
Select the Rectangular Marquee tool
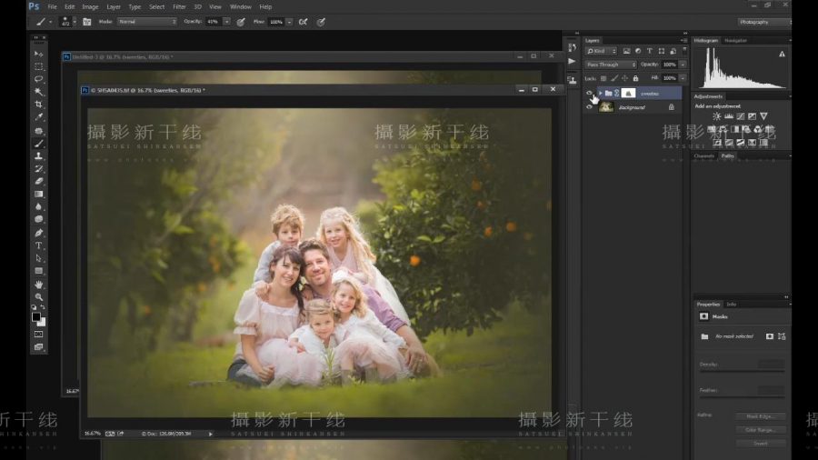coord(38,66)
